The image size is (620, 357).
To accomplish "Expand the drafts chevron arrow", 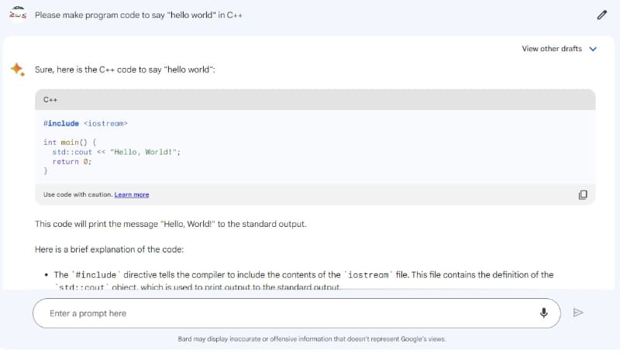I will 593,49.
